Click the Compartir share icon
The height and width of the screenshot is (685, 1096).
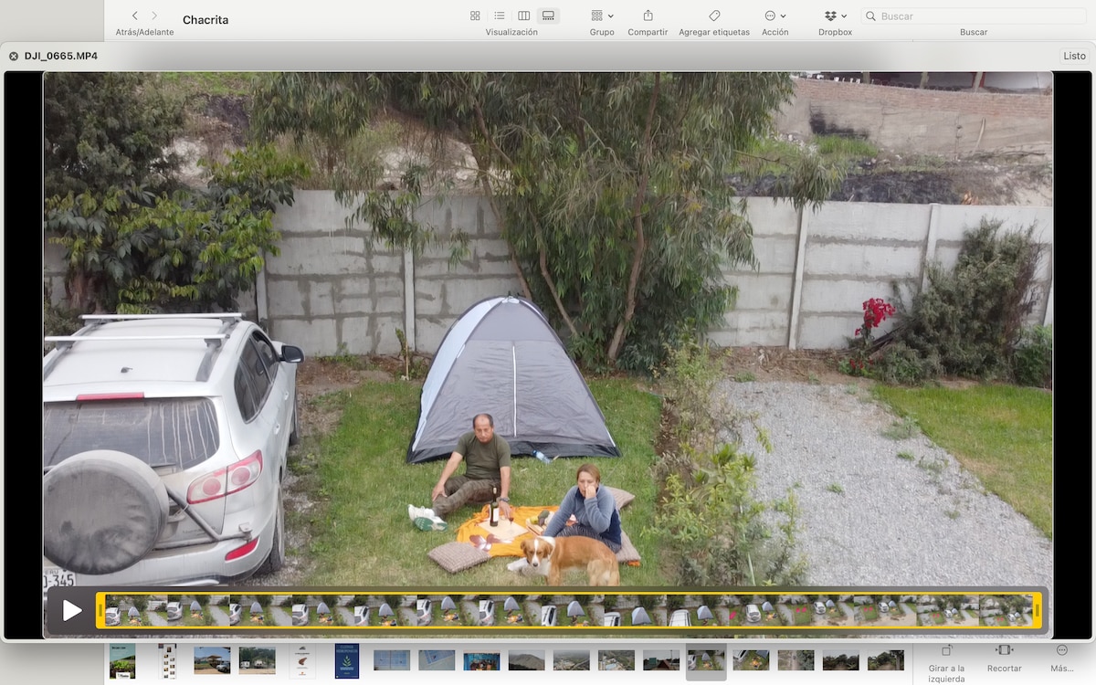pos(648,16)
